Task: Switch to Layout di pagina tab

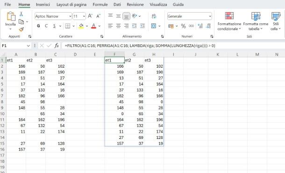Action: (71, 4)
